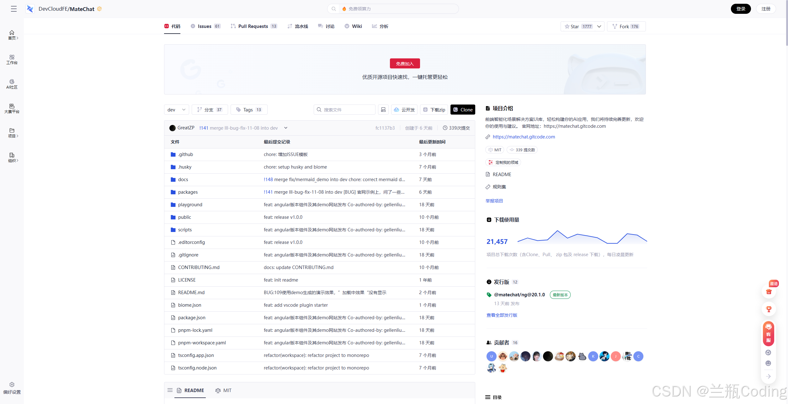Open the packages folder
Image resolution: width=788 pixels, height=404 pixels.
[x=188, y=192]
